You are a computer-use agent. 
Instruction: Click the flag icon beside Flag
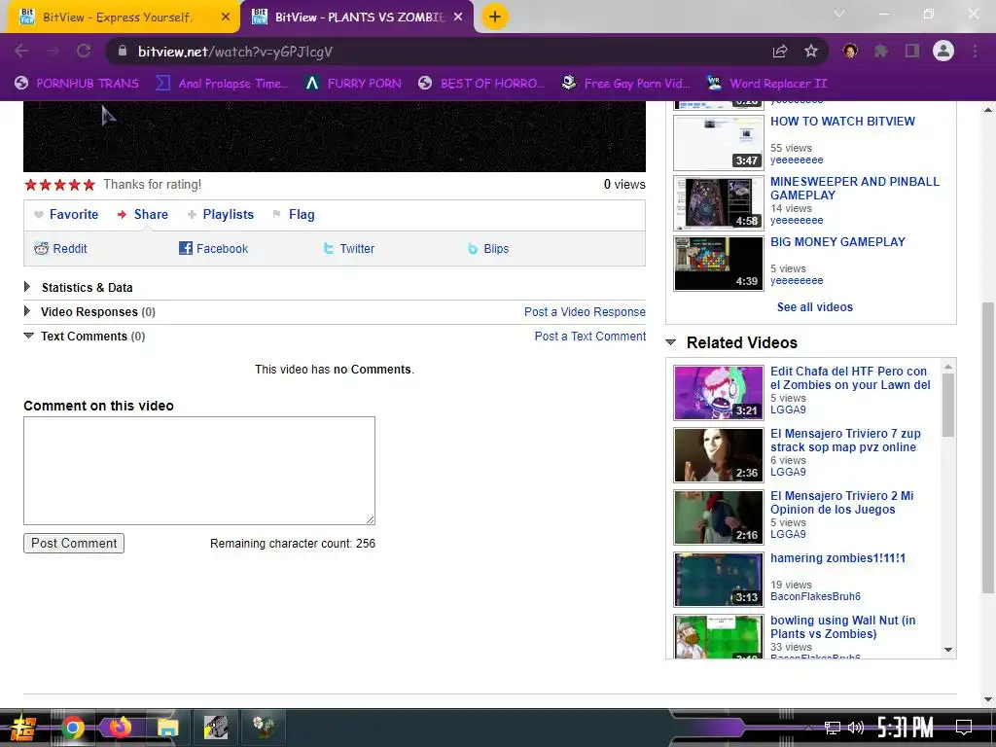276,215
